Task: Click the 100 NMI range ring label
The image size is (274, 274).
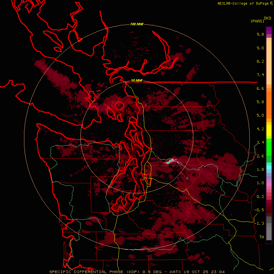Action: point(137,24)
